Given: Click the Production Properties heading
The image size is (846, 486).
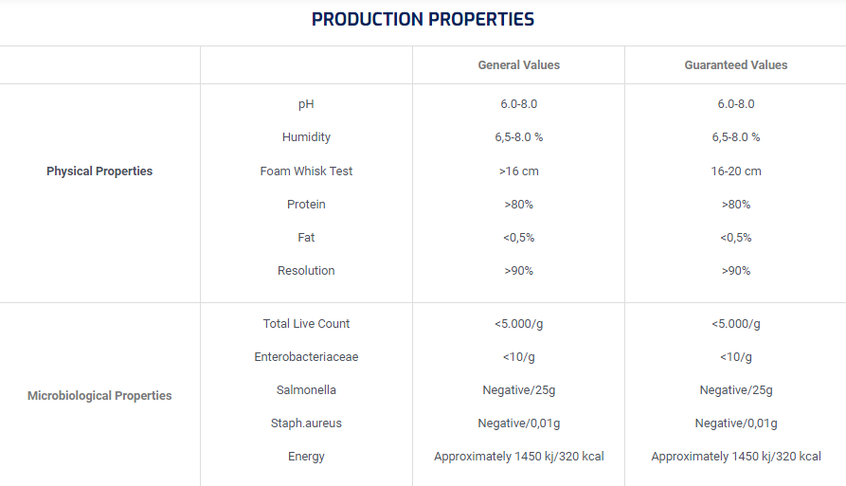Looking at the screenshot, I should (x=423, y=19).
